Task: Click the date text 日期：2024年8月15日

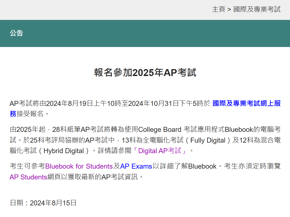Action: coord(43,203)
